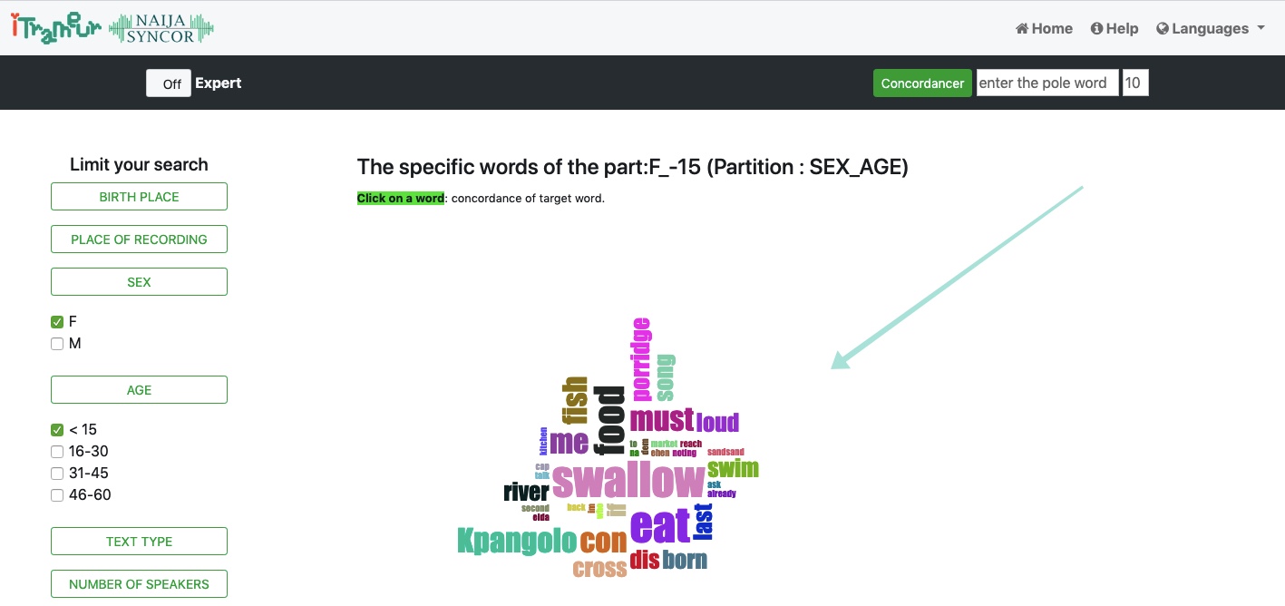Select Kpangolo in the word cloud
Viewport: 1285px width, 606px height.
coord(517,541)
